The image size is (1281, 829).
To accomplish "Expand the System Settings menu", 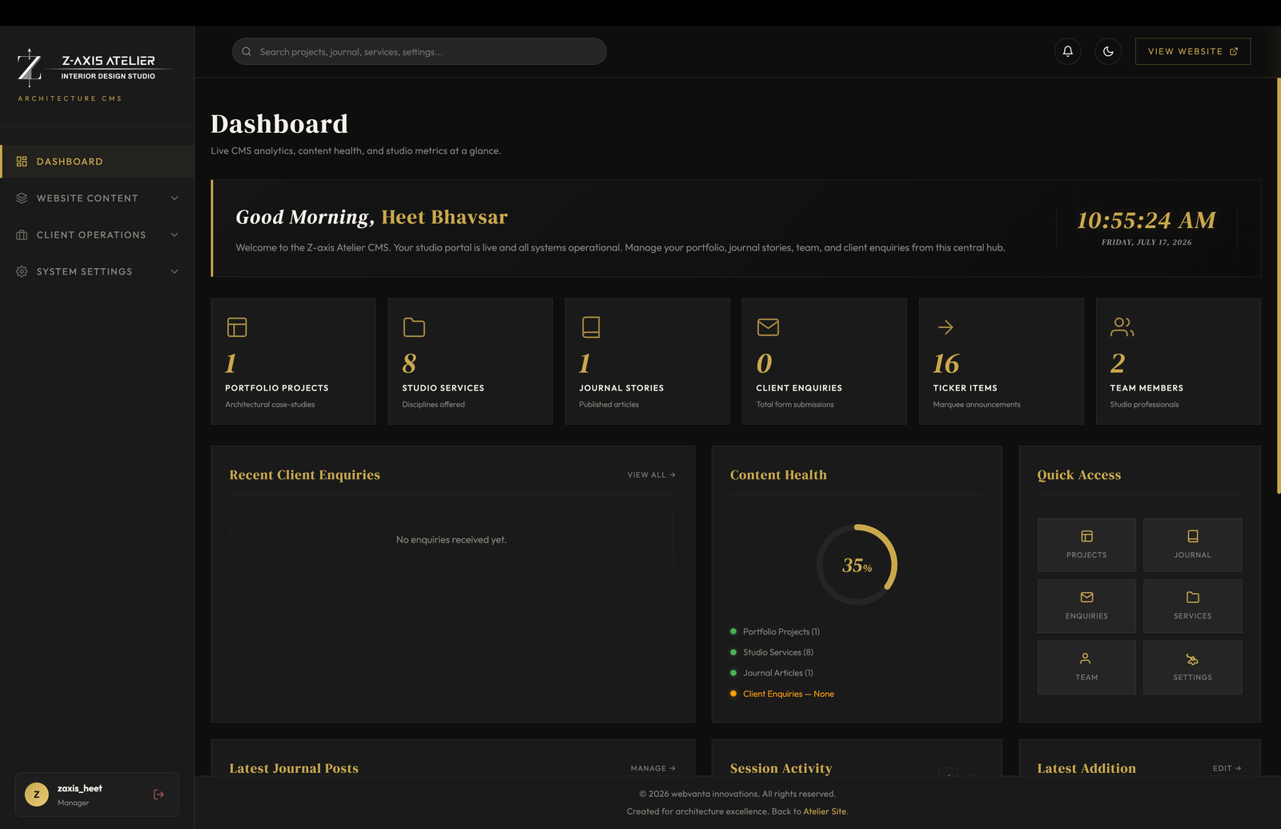I will click(x=97, y=272).
